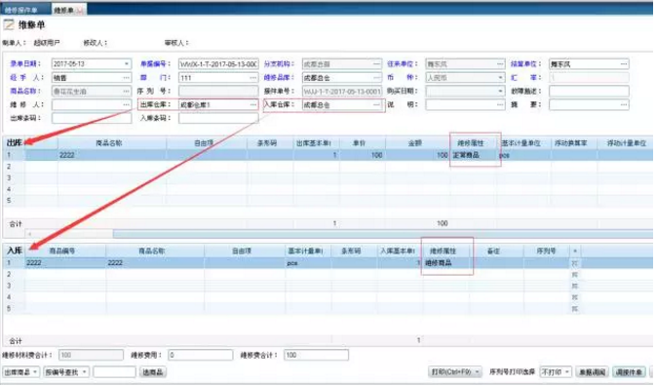Click the 入库条码 input field
Screen dimensions: 656x386
218,118
